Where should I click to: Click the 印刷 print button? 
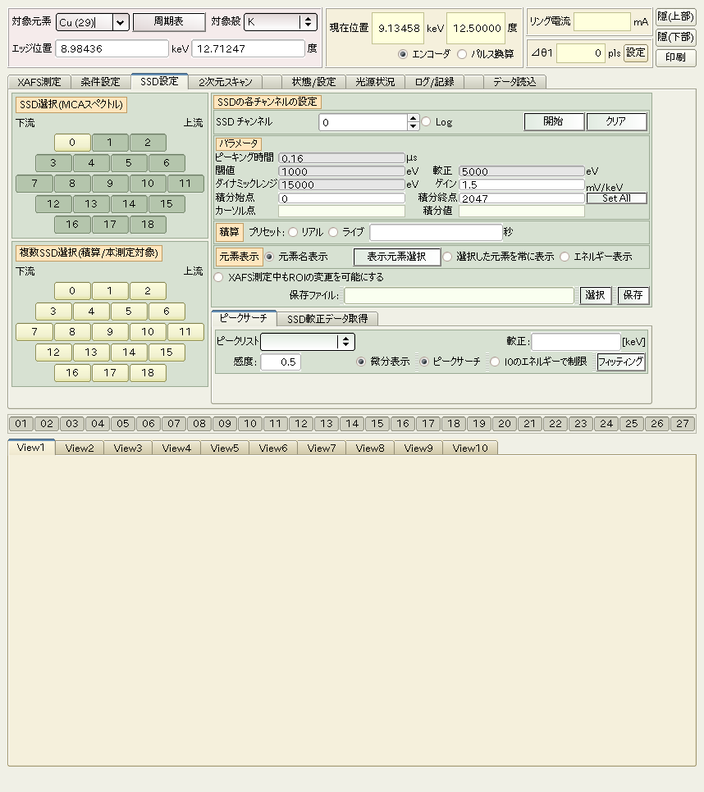click(675, 58)
